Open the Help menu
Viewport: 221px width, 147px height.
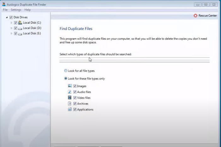[x=27, y=10]
